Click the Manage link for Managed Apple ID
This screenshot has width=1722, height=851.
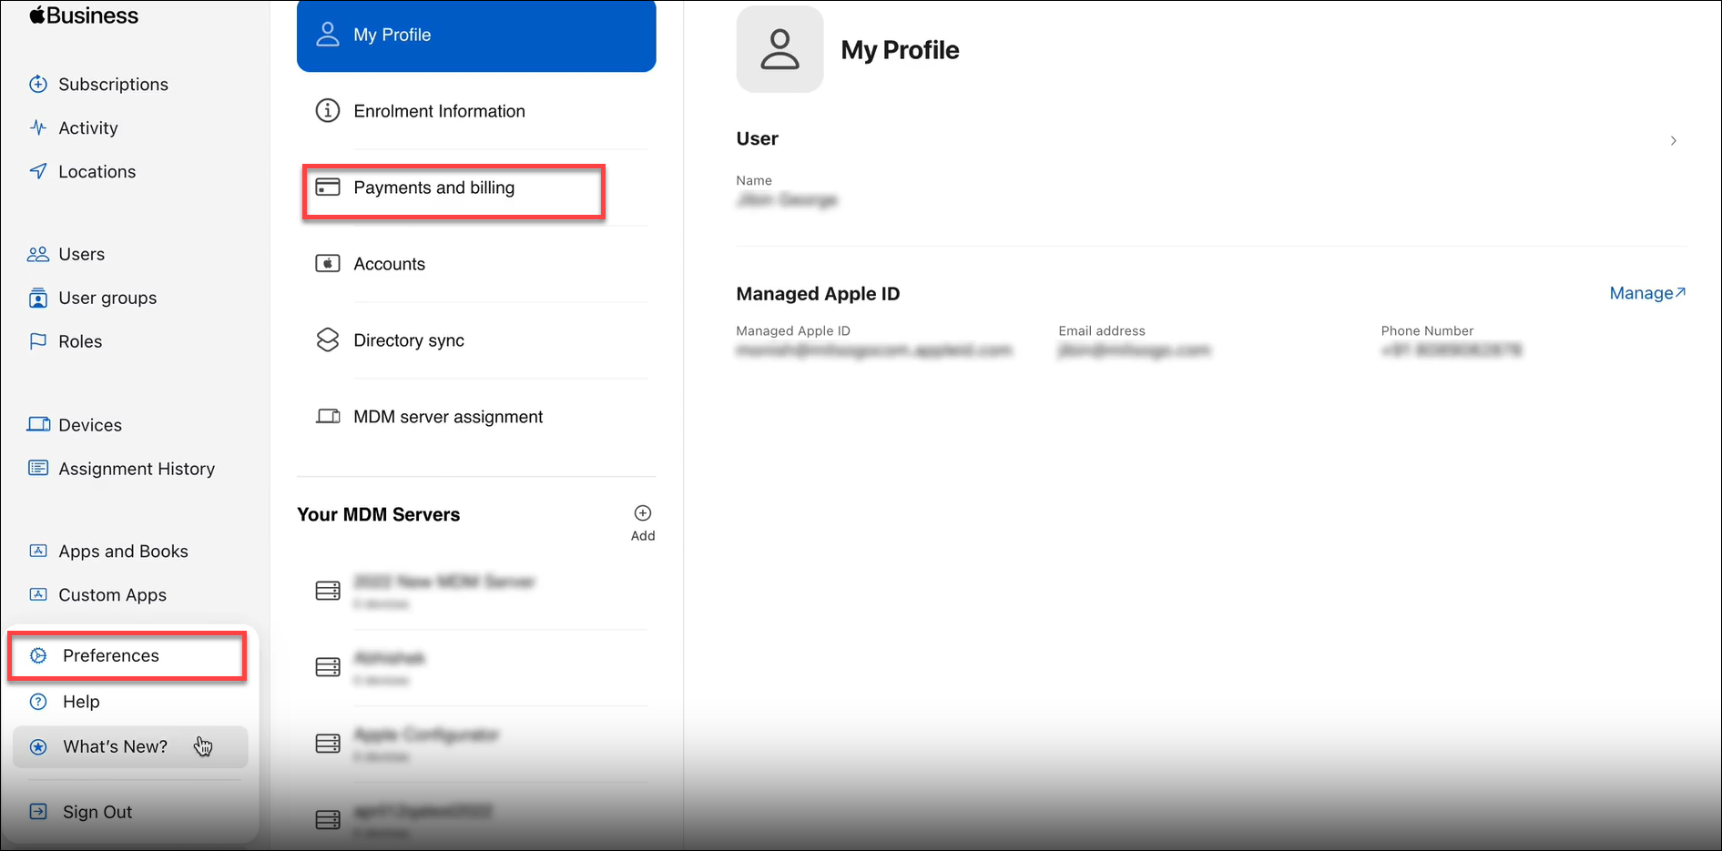1647,293
